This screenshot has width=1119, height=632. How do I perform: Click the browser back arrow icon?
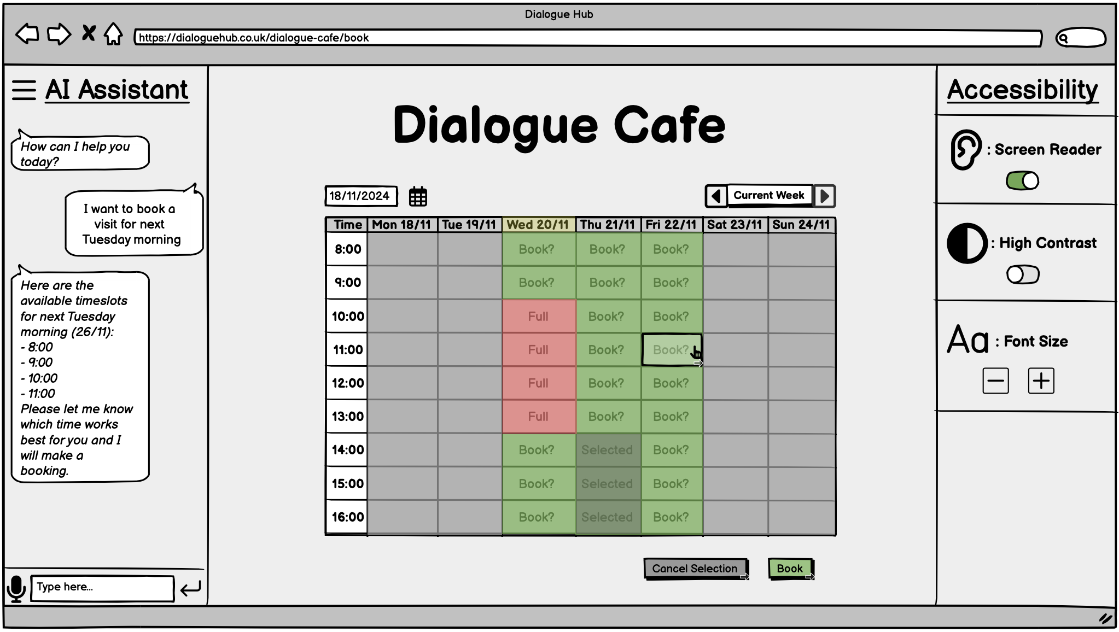(x=27, y=34)
